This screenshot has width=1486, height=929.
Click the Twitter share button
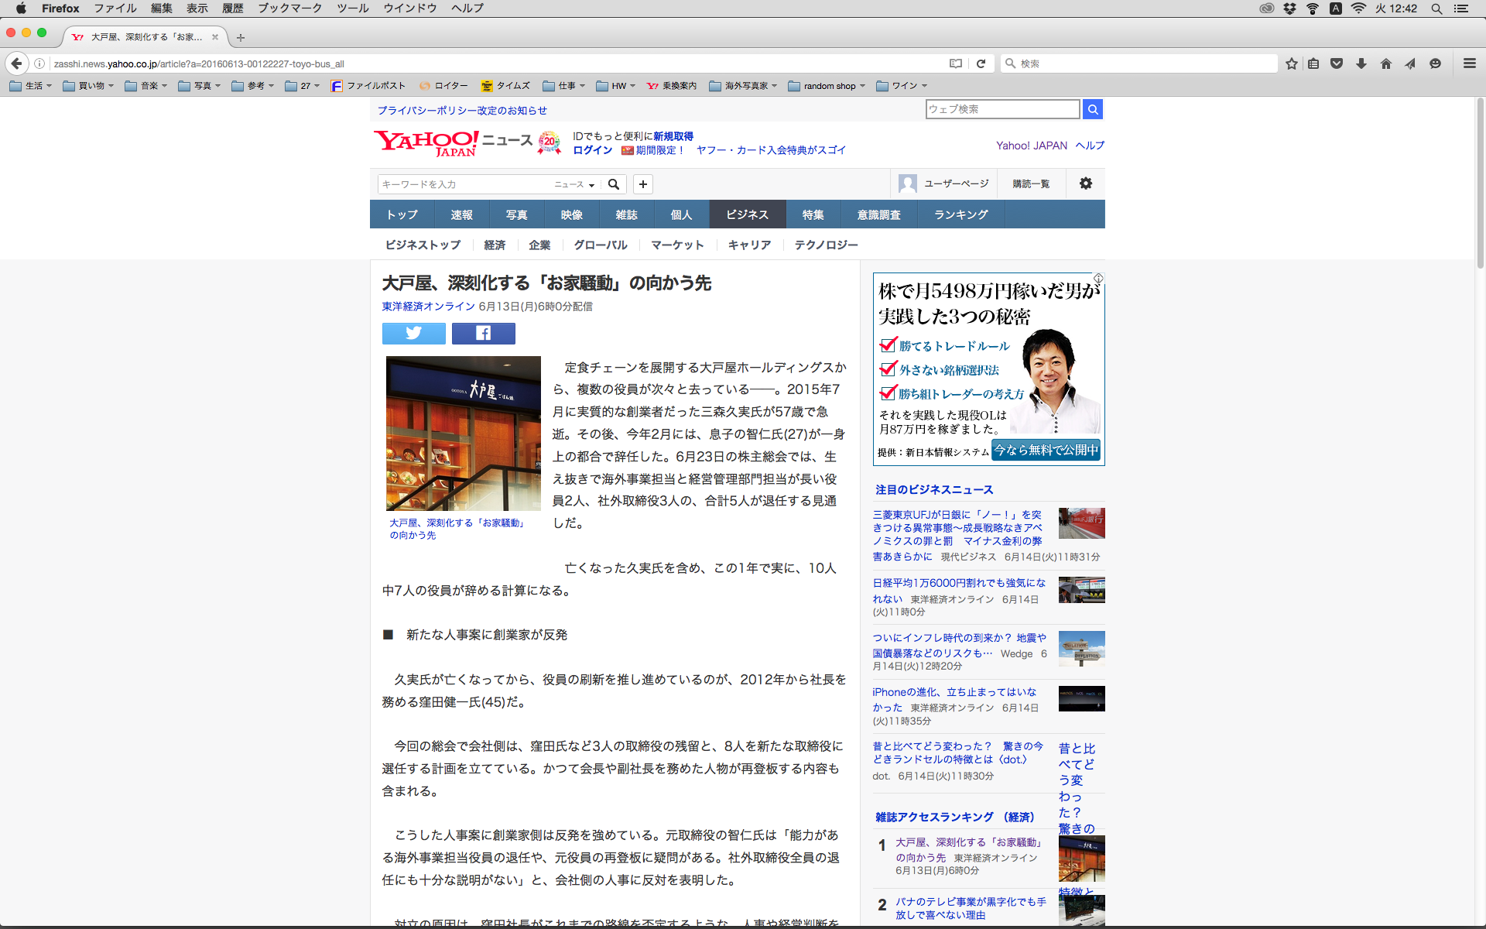click(413, 333)
